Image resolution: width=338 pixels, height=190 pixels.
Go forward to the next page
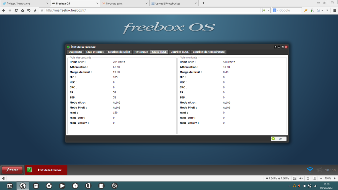click(10, 10)
